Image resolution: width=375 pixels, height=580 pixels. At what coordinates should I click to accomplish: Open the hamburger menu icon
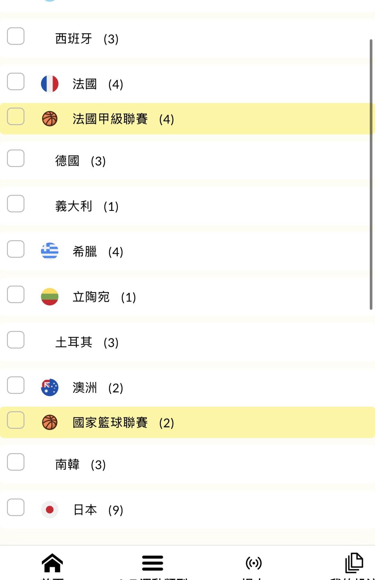tap(152, 563)
